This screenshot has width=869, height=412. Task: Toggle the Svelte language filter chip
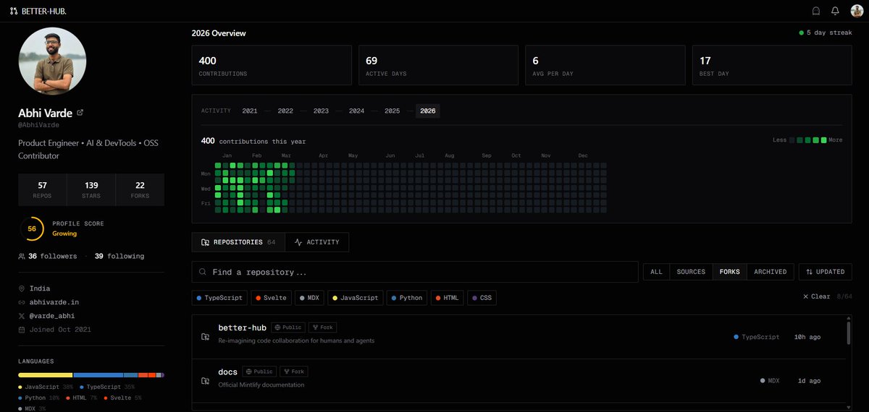[271, 298]
